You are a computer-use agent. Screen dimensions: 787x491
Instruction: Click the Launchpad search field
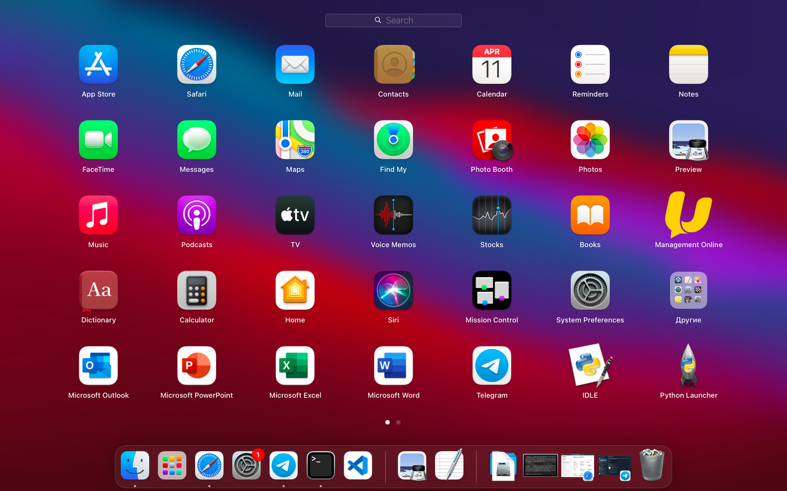click(393, 20)
